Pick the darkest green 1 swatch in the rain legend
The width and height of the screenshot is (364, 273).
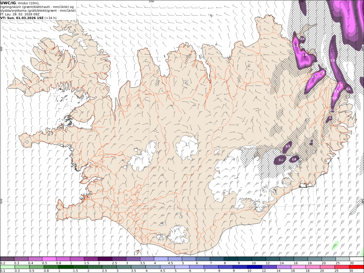pyautogui.click(x=66, y=267)
